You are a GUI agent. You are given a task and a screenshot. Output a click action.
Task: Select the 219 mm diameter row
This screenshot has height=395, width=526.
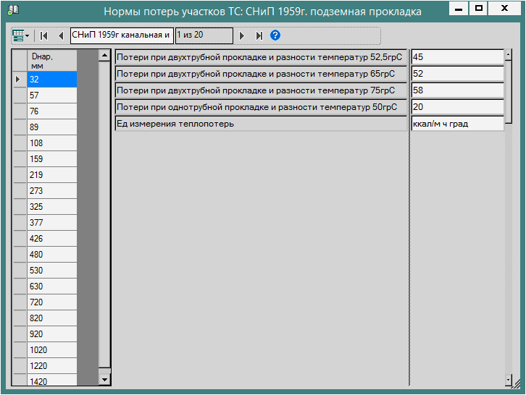51,175
